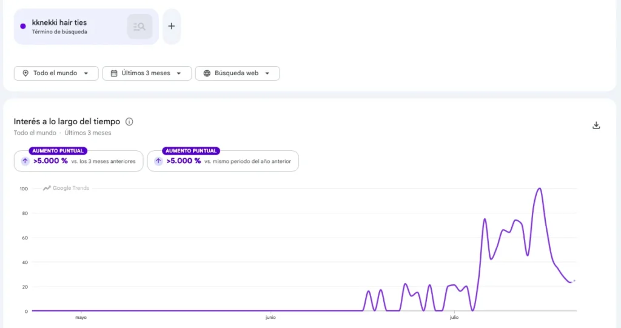The width and height of the screenshot is (621, 328).
Task: Click the purple color dot of search term
Action: 23,26
